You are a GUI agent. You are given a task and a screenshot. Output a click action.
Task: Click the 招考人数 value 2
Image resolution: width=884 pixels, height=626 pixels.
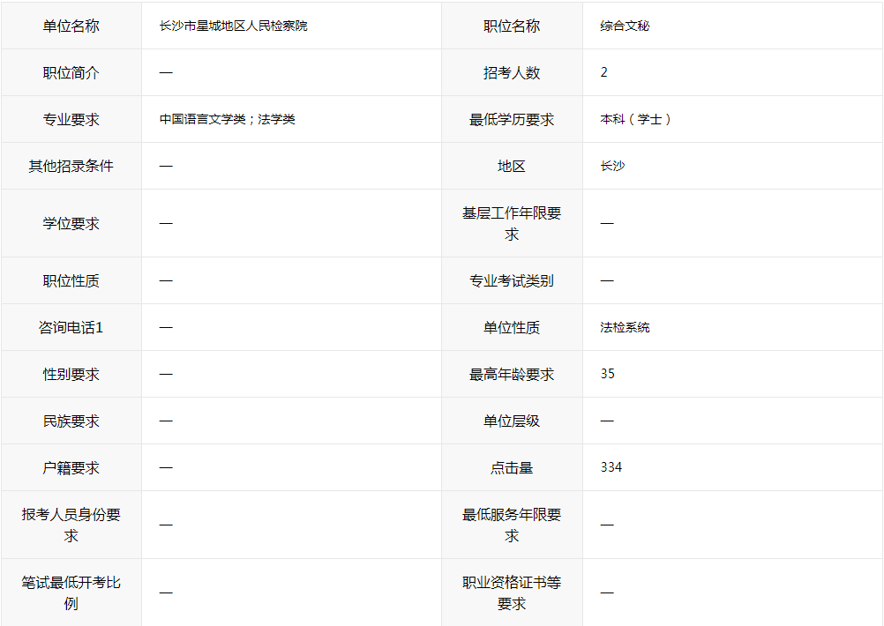click(x=603, y=72)
